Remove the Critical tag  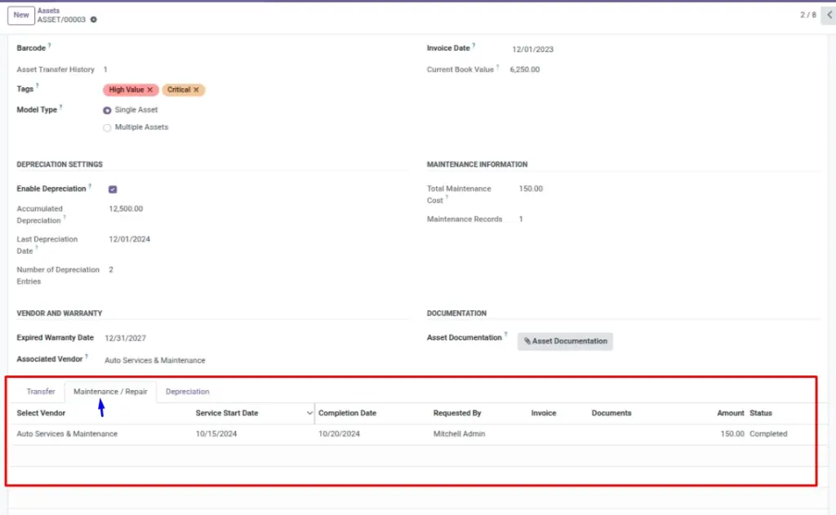coord(196,90)
